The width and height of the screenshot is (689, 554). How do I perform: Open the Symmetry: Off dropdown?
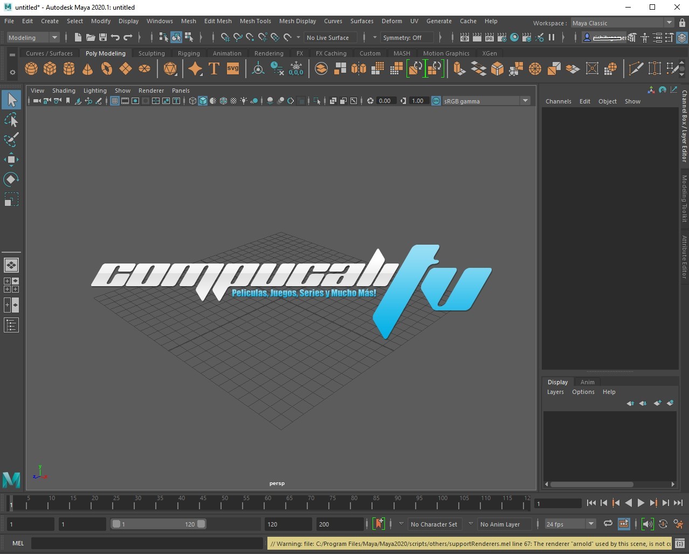406,37
